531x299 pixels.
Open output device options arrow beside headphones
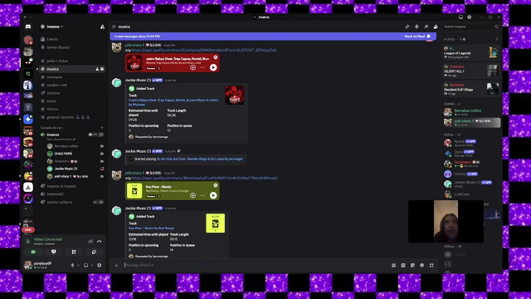click(92, 265)
